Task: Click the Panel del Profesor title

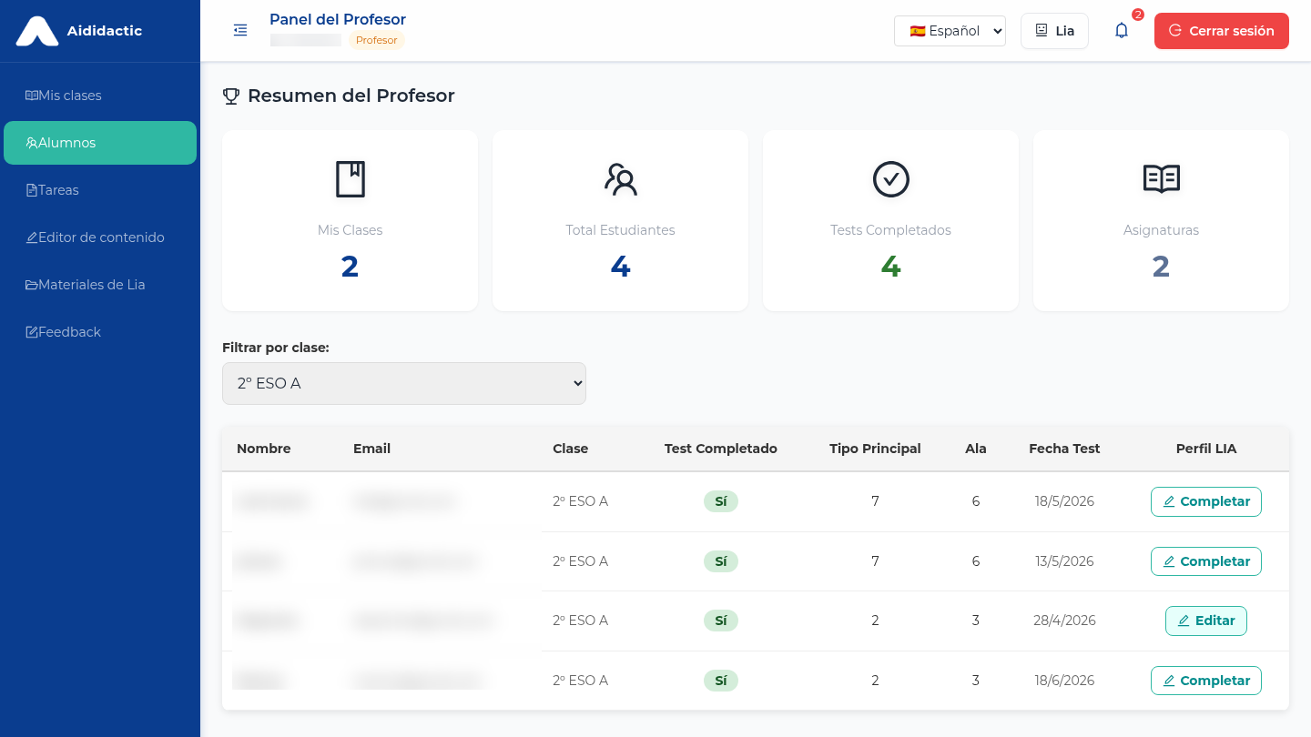Action: click(x=338, y=19)
